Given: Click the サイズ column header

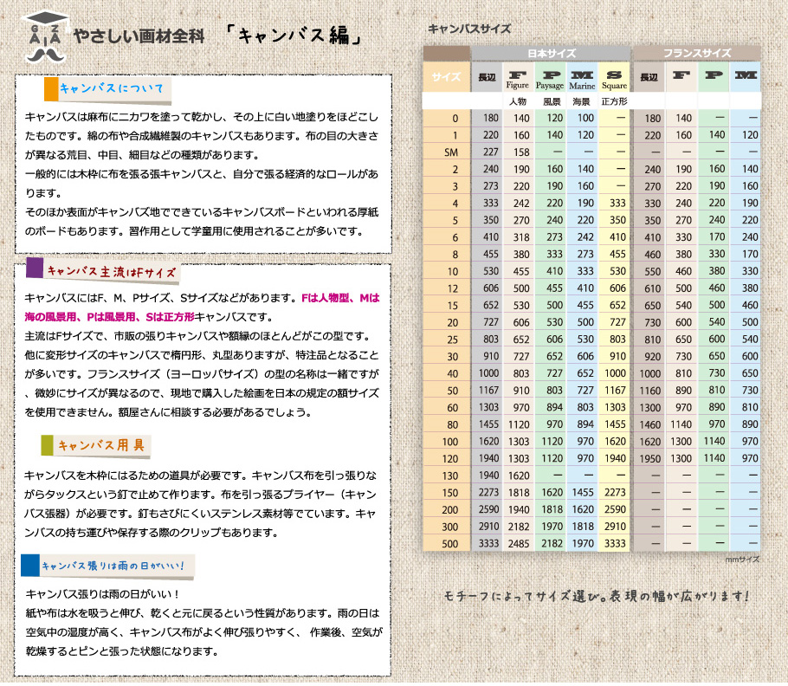Looking at the screenshot, I should (446, 77).
